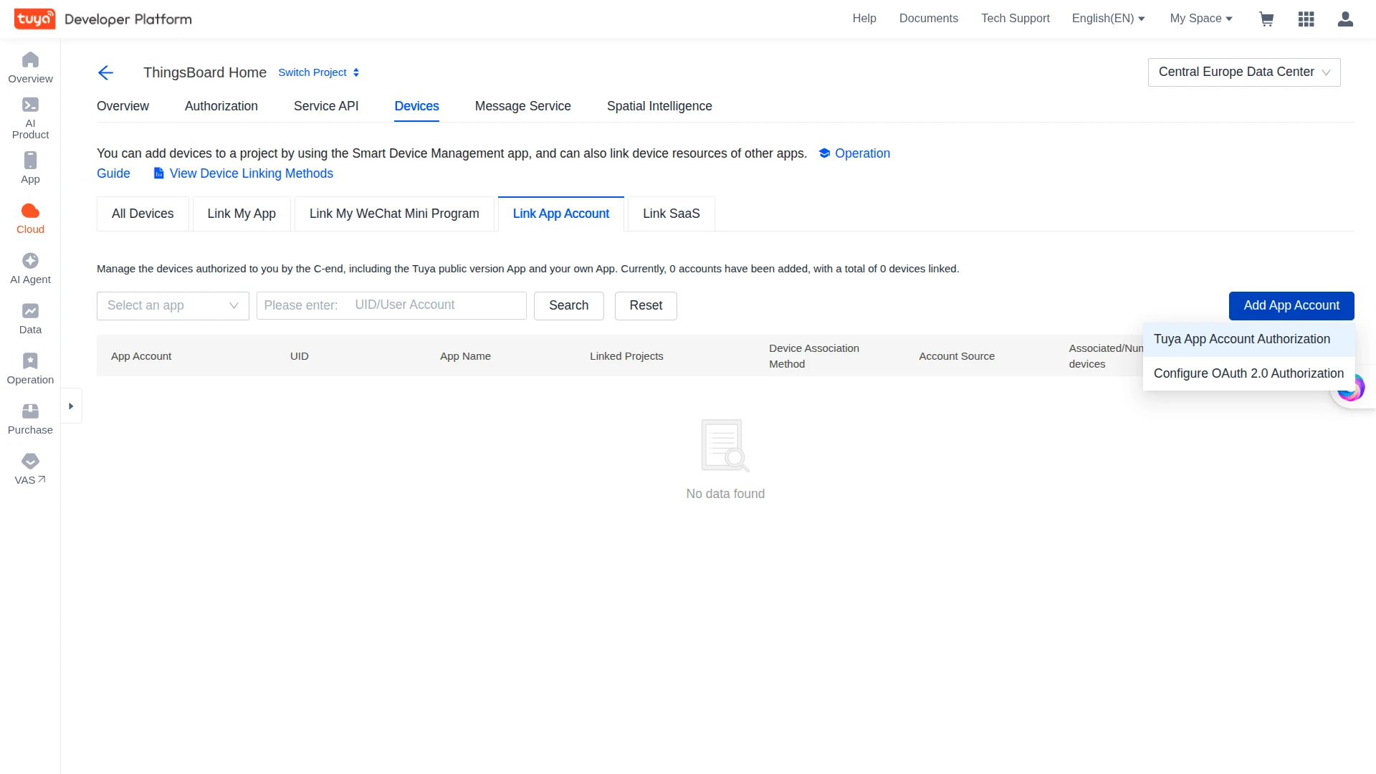The height and width of the screenshot is (774, 1376).
Task: Switch to the Spatial Intelligence tab
Action: tap(659, 106)
